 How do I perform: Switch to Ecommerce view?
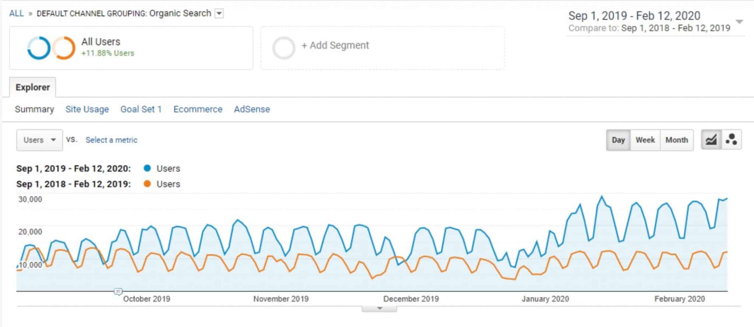click(x=198, y=109)
